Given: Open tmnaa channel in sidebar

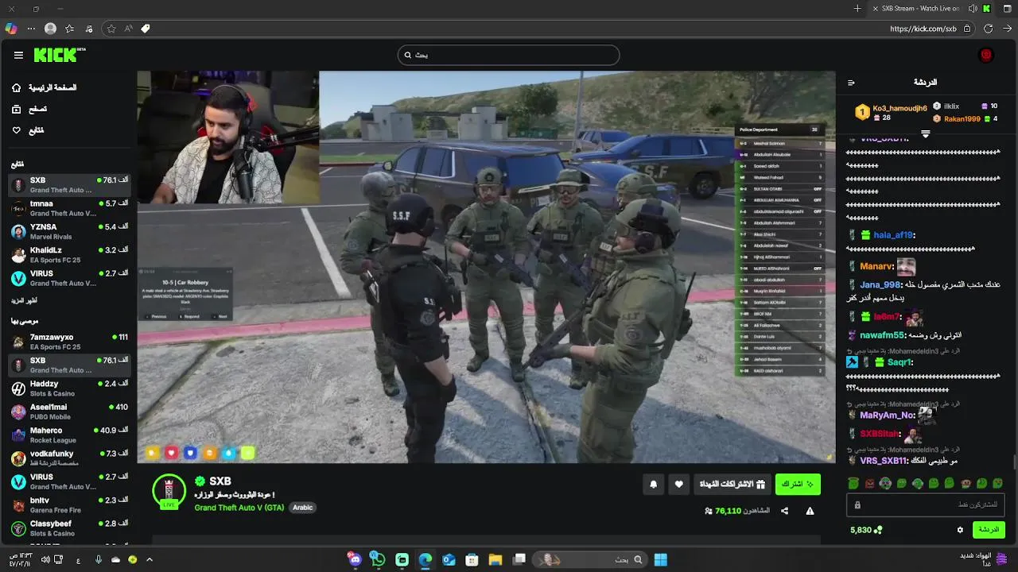Looking at the screenshot, I should 69,208.
